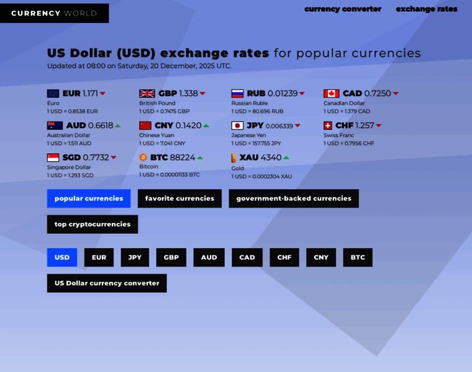
Task: Click the red down arrow beside CHF 1.257
Action: point(379,126)
